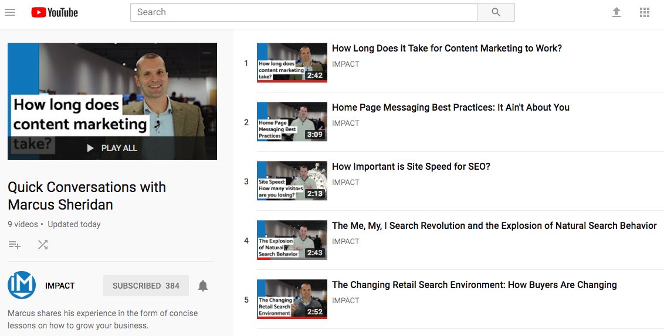Click the '9 videos' count text
Screen dimensions: 664x336
pos(23,224)
